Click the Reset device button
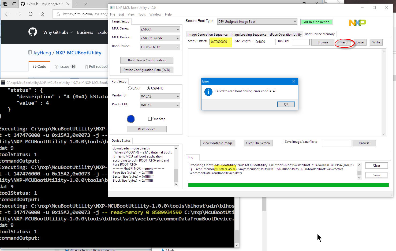The width and height of the screenshot is (396, 251). [147, 129]
